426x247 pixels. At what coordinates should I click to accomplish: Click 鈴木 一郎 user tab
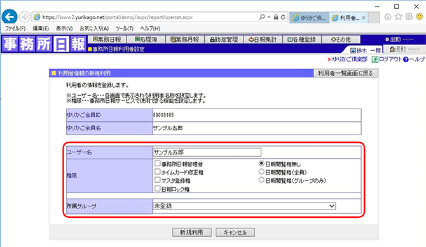pyautogui.click(x=366, y=50)
